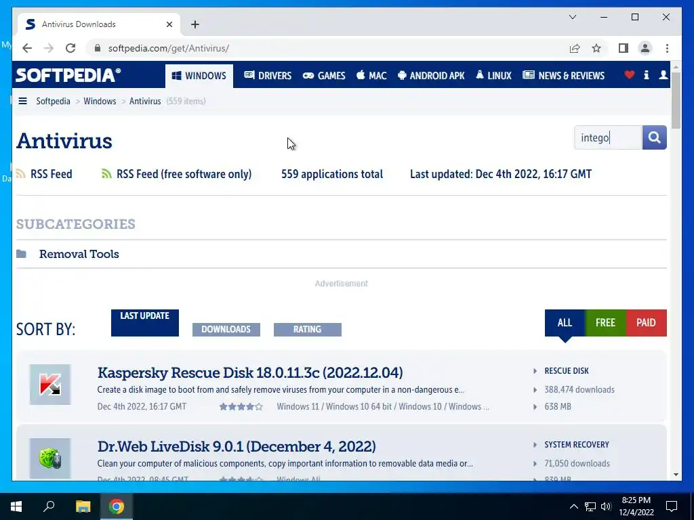Open the LINUX section

point(493,76)
